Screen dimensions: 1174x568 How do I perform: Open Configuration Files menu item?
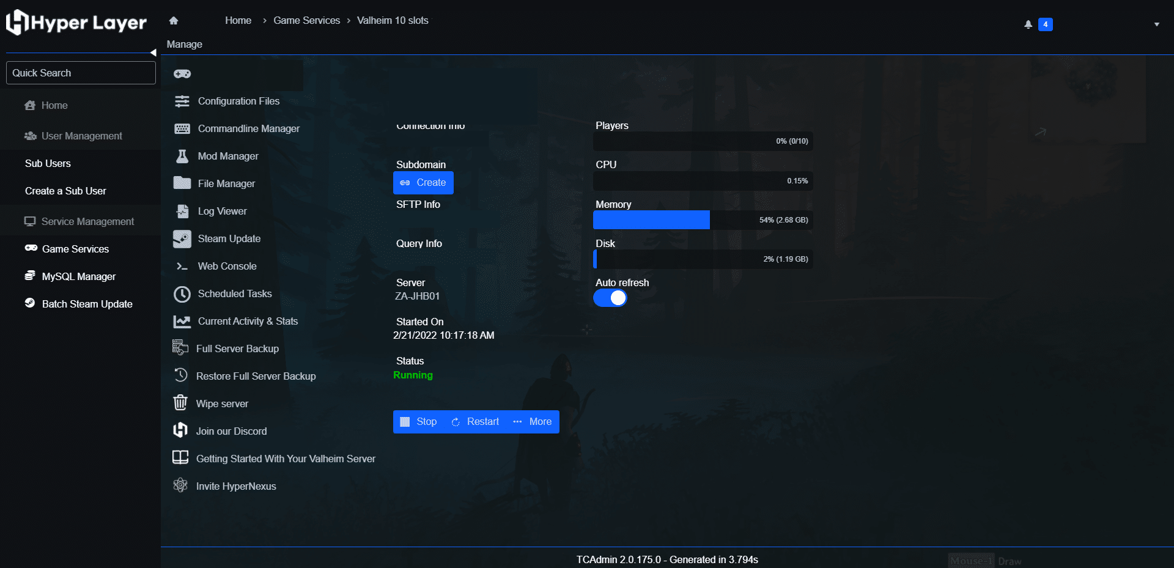click(x=238, y=101)
